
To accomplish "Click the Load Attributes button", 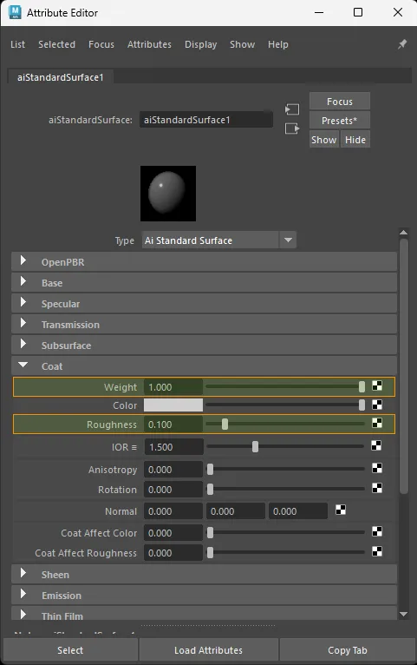I will point(208,650).
